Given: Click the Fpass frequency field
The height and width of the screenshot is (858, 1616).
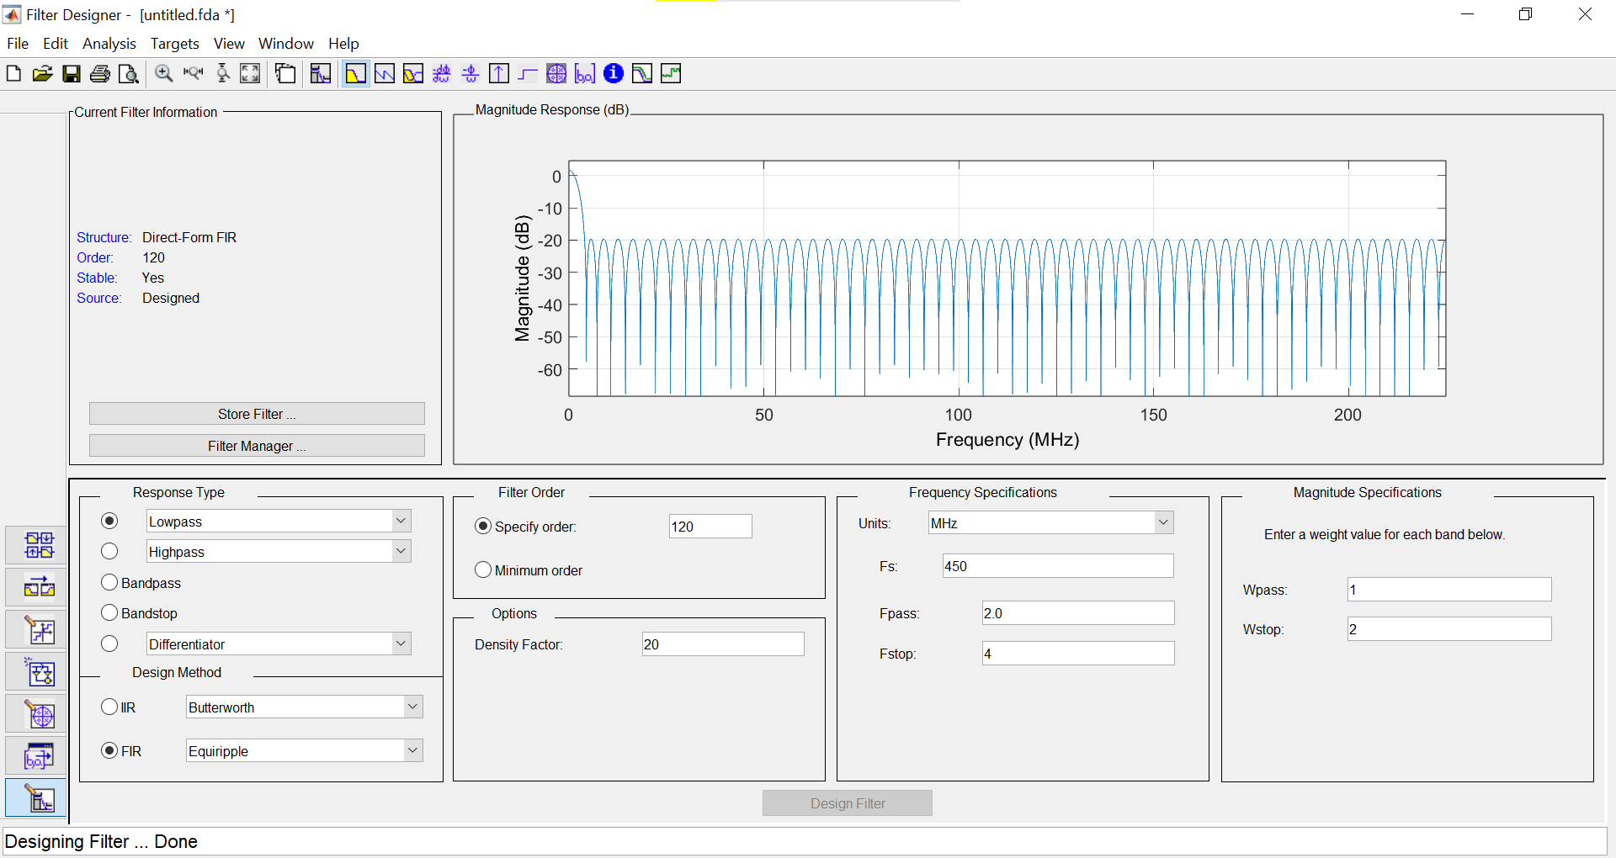Looking at the screenshot, I should [1078, 613].
